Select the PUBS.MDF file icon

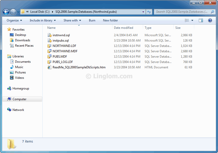pyautogui.click(x=49, y=56)
